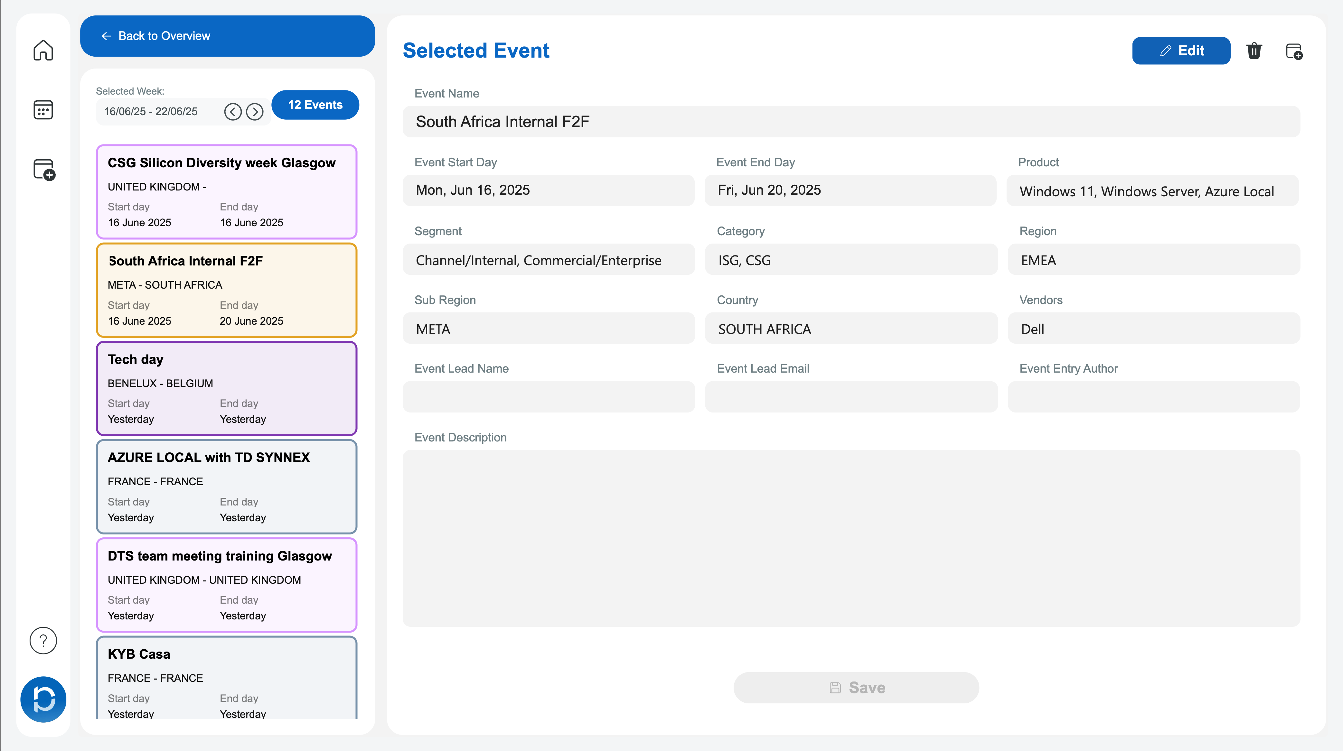This screenshot has width=1343, height=751.
Task: Go to next week arrow
Action: click(254, 112)
